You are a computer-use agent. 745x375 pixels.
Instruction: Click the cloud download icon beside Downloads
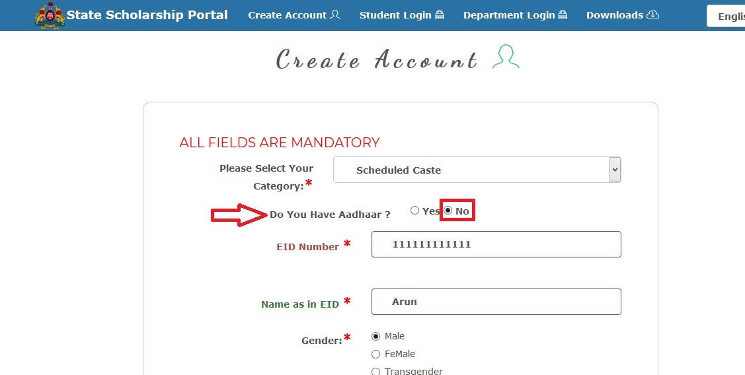pyautogui.click(x=653, y=15)
